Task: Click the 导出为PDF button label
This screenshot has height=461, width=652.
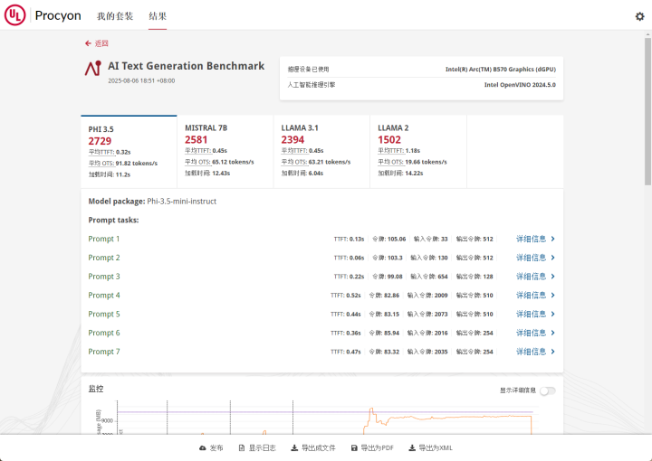Action: tap(377, 448)
